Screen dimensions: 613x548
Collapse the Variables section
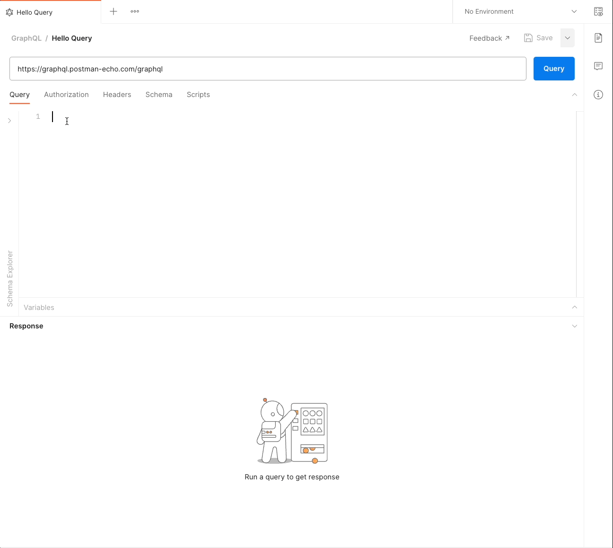(x=575, y=307)
